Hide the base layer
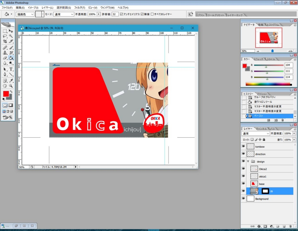 point(243,184)
